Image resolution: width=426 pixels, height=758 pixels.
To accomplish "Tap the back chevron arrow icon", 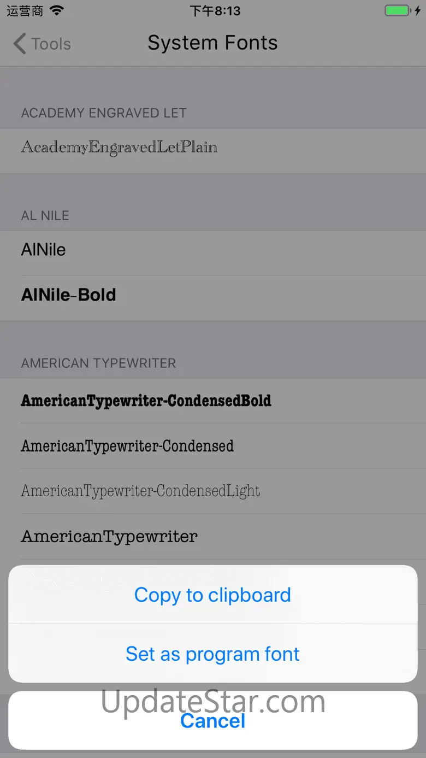I will pos(20,44).
